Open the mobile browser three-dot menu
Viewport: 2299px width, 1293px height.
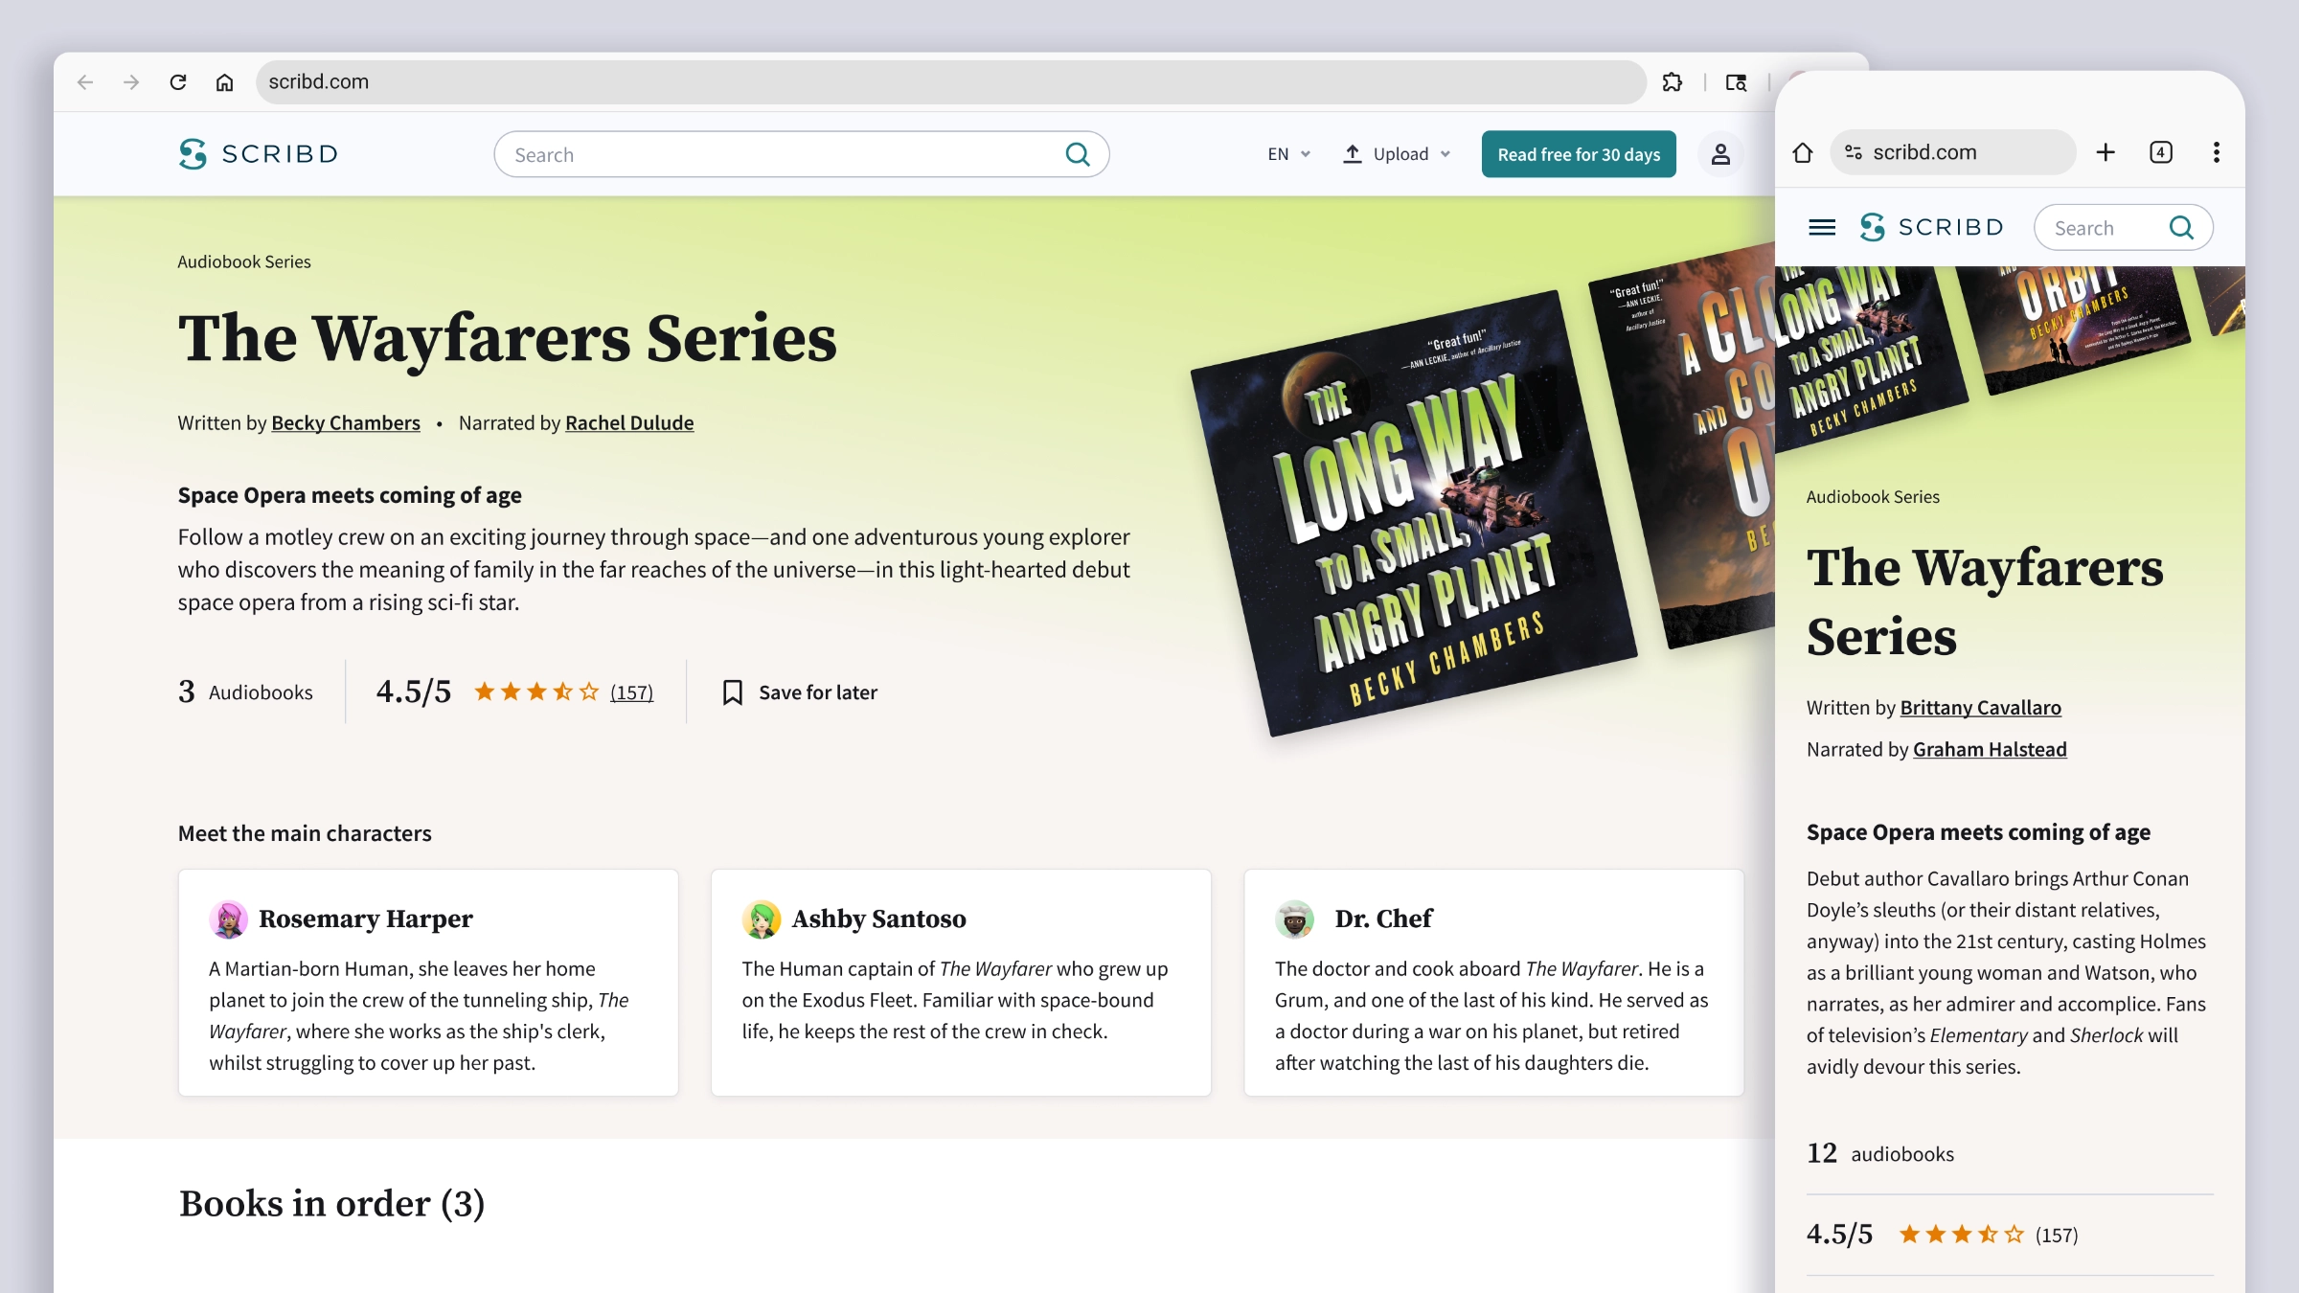(2217, 152)
